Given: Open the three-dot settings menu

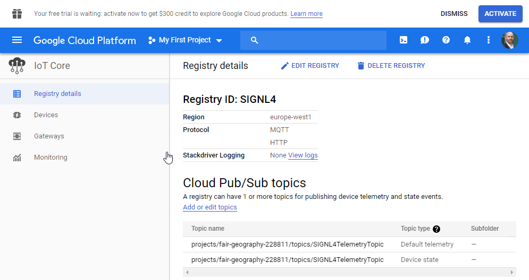Looking at the screenshot, I should click(x=488, y=40).
